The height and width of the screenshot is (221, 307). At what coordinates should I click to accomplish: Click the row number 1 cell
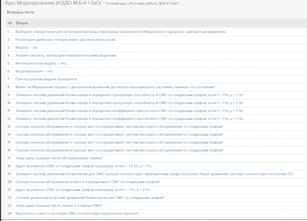(x=8, y=32)
